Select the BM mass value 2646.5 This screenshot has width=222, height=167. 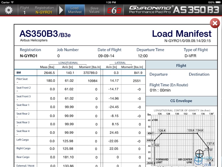49,73
